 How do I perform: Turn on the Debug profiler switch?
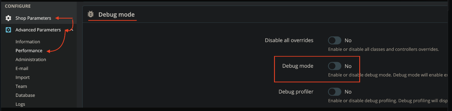coord(334,92)
